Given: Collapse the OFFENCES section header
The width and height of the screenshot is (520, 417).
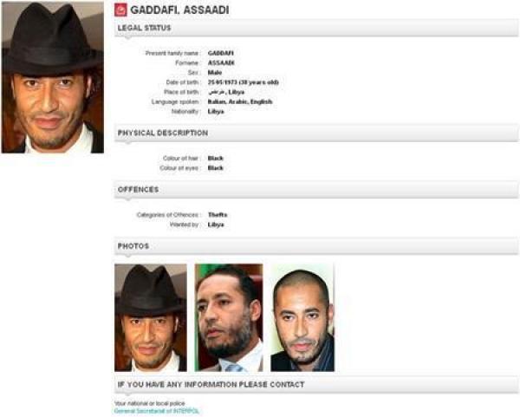Looking at the screenshot, I should pyautogui.click(x=316, y=190).
